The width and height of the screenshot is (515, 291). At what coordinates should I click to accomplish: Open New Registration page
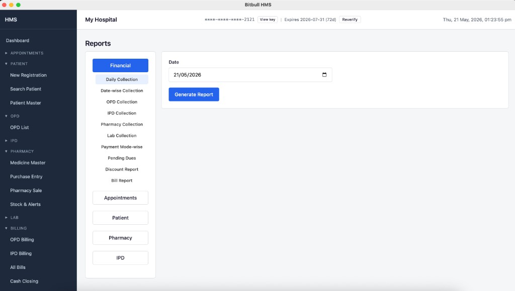click(x=28, y=75)
